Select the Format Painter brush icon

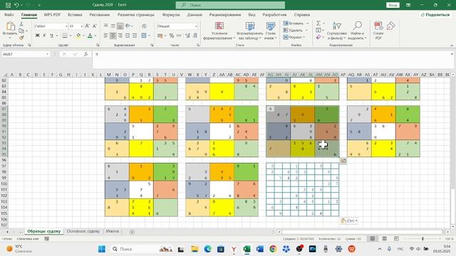coord(21,38)
